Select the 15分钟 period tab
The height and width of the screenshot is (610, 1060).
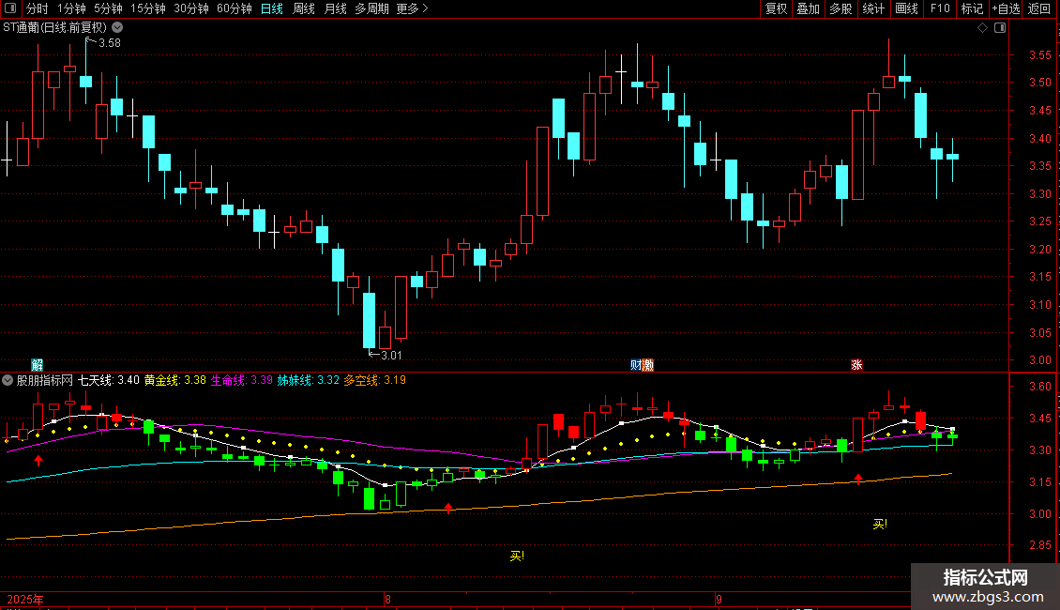148,8
